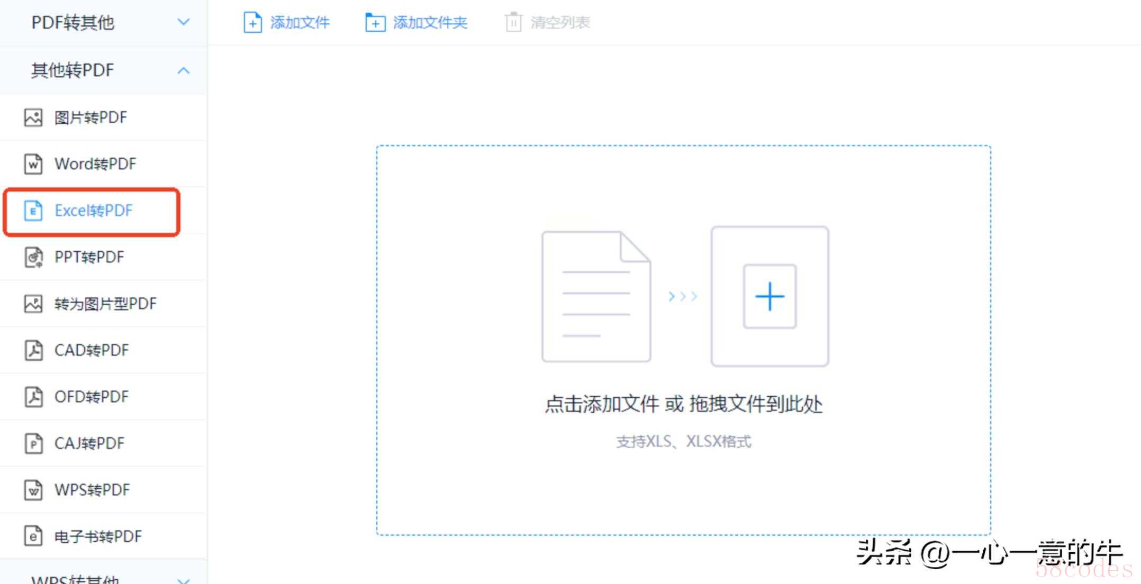The width and height of the screenshot is (1141, 584).
Task: Click the 电子书转PDF ebook icon
Action: pyautogui.click(x=33, y=536)
